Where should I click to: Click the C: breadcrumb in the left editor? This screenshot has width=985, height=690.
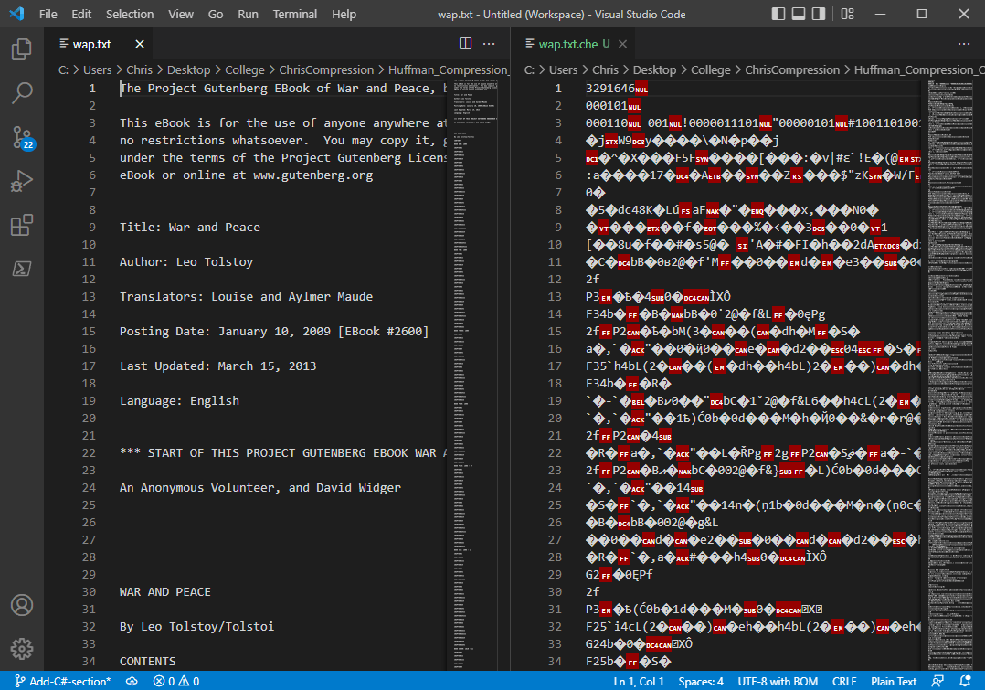pyautogui.click(x=63, y=69)
